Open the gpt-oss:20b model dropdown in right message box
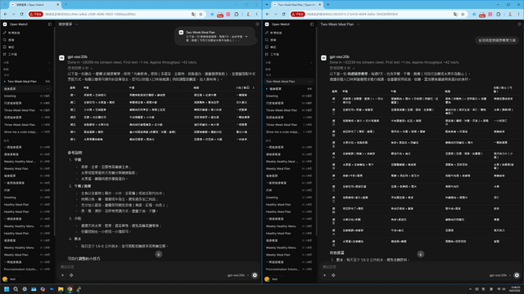The image size is (524, 294). [x=500, y=275]
